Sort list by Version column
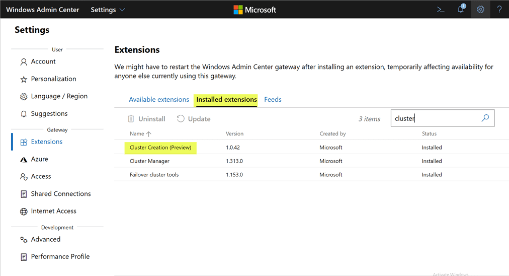The width and height of the screenshot is (509, 276). tap(234, 134)
